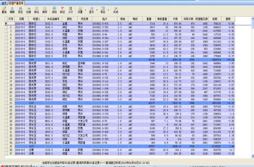This screenshot has width=254, height=167.
Task: Toggle the 小计 subtotal tool
Action: (x=71, y=9)
